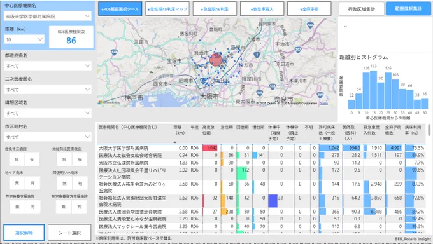Select histogram bar labeled 54
Viewport: 433px width, 244px height.
(x=358, y=101)
